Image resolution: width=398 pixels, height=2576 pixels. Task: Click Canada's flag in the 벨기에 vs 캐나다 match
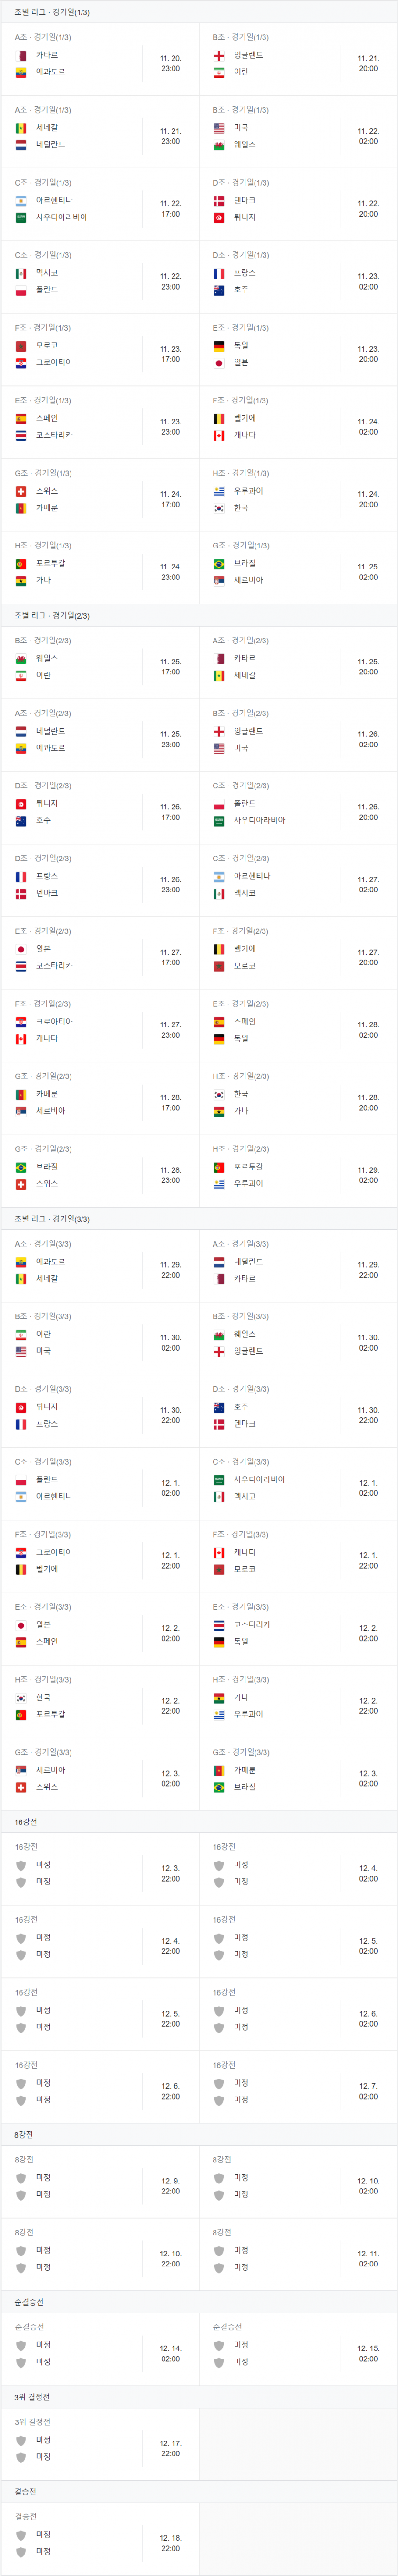pyautogui.click(x=219, y=435)
